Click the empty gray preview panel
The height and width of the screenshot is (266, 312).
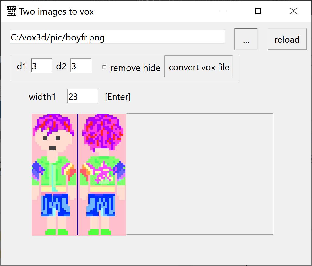[x=200, y=174]
